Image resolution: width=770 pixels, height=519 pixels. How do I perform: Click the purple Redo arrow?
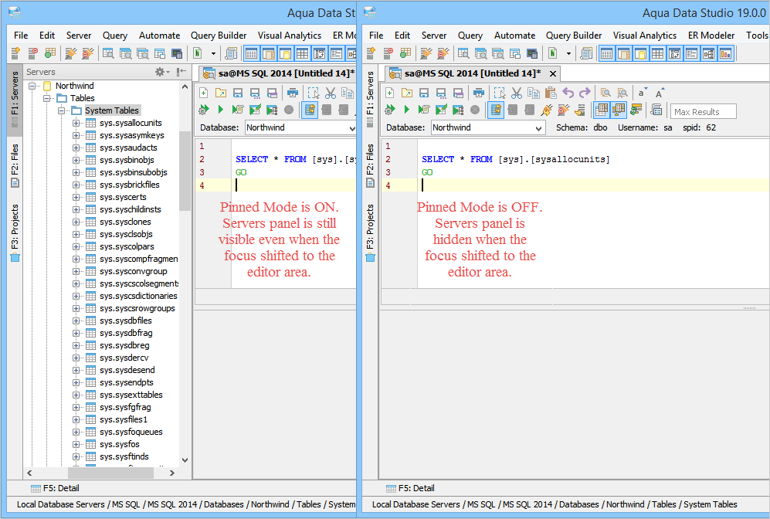pos(585,93)
